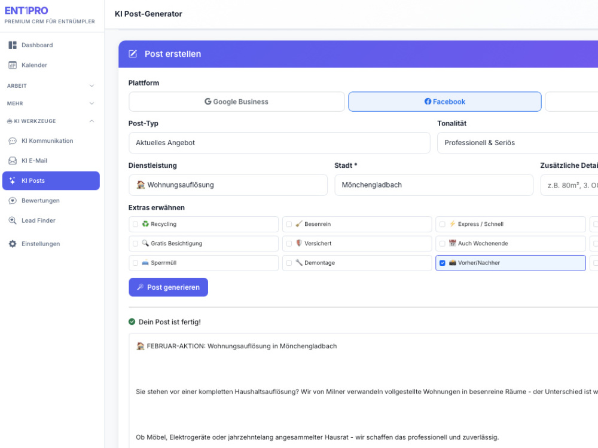
Task: Click the house icon in Dienstleistung field
Action: [141, 185]
